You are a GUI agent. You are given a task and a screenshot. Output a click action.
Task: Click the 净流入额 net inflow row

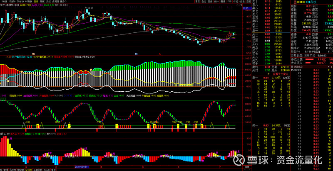pyautogui.click(x=312, y=59)
